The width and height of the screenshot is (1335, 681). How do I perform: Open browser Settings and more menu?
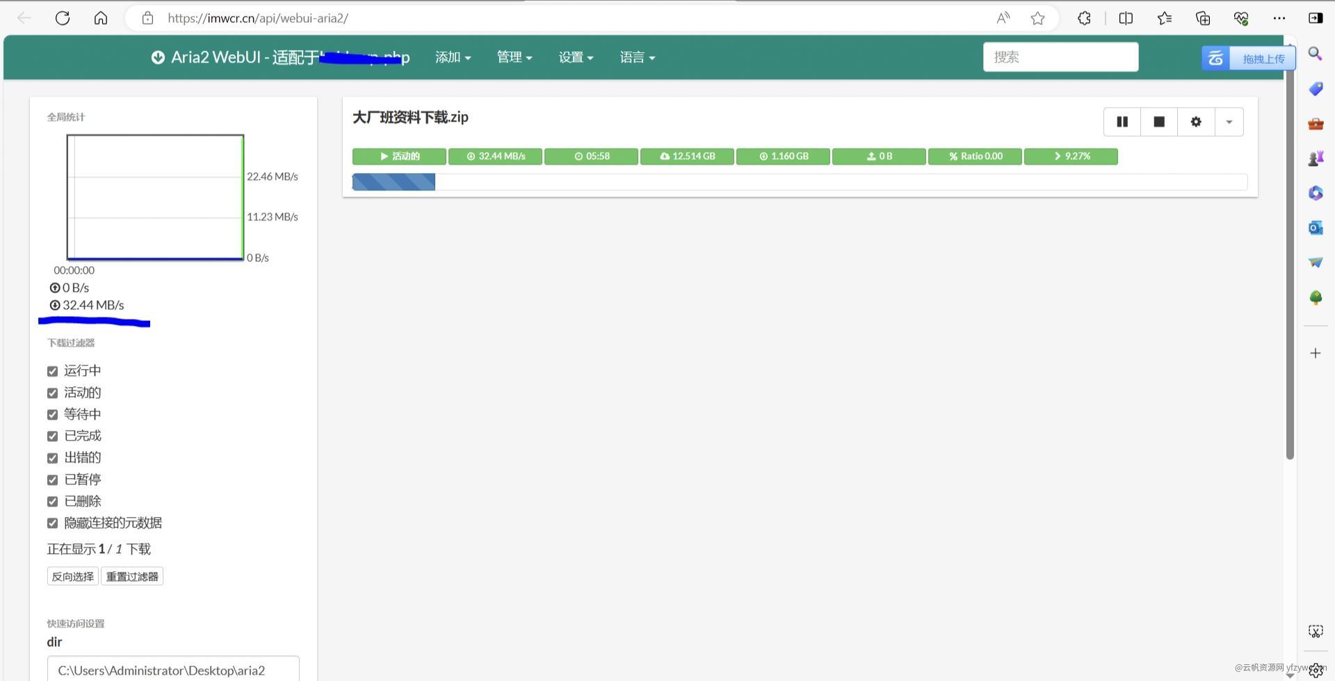tap(1279, 18)
